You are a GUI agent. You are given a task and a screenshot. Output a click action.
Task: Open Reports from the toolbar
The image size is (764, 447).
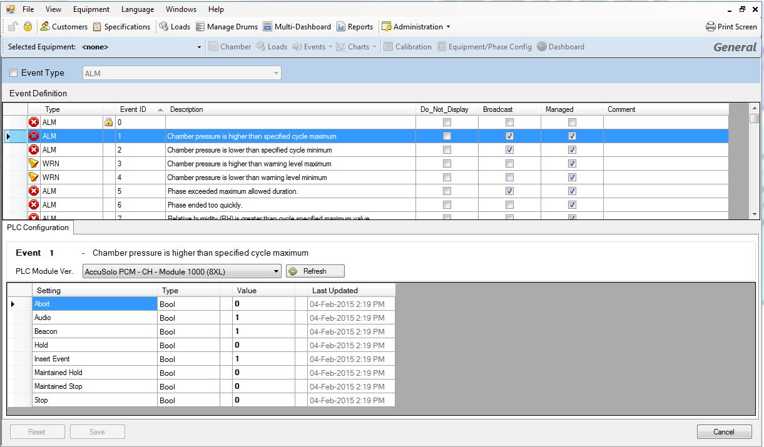click(342, 27)
